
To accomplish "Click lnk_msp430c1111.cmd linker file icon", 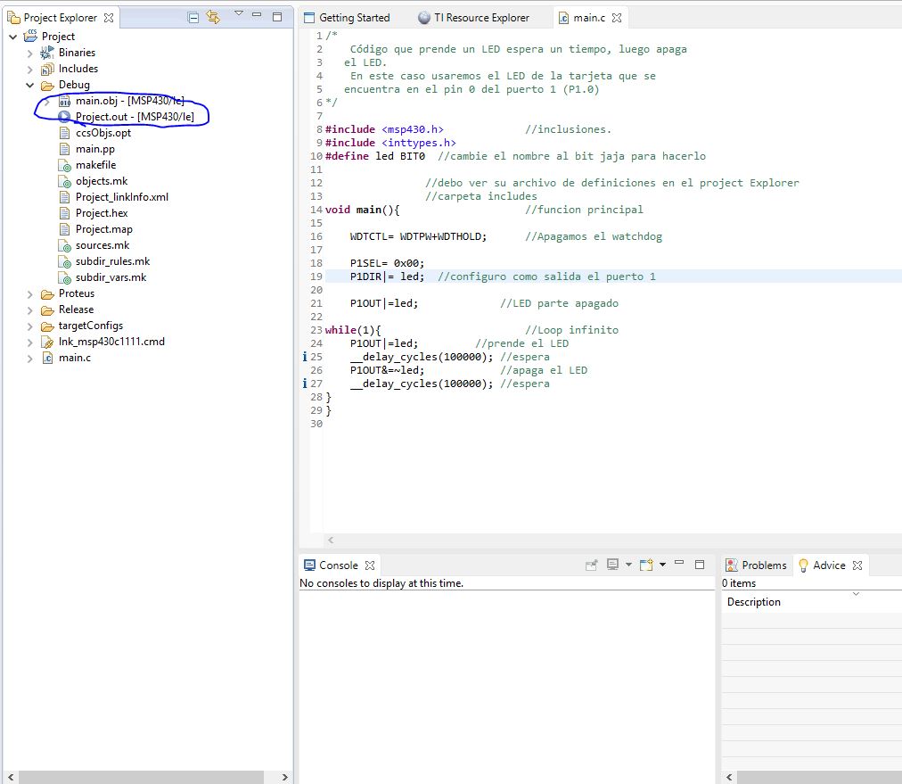I will pos(47,342).
